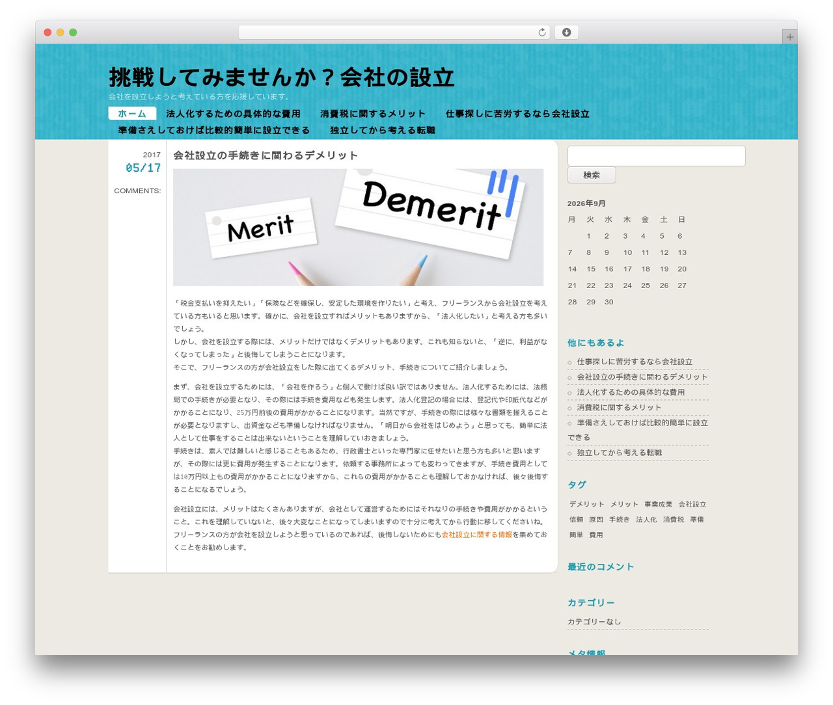This screenshot has width=833, height=705.
Task: Open 準備さえしておけば比較的簡単に設立できる menu item
Action: pos(214,130)
